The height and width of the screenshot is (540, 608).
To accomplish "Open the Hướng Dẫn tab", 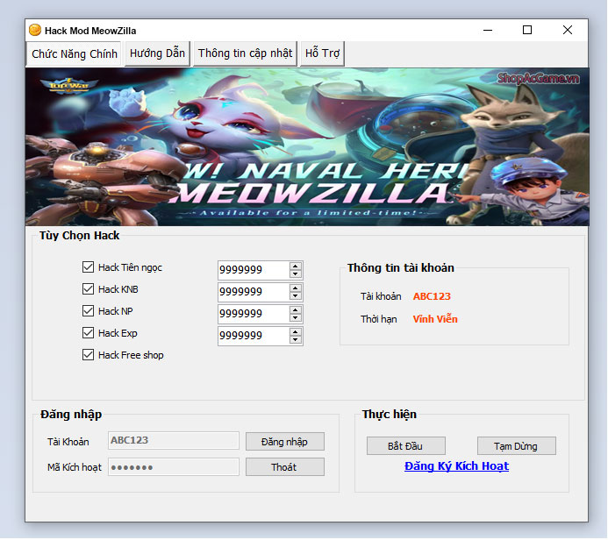I will (x=157, y=53).
